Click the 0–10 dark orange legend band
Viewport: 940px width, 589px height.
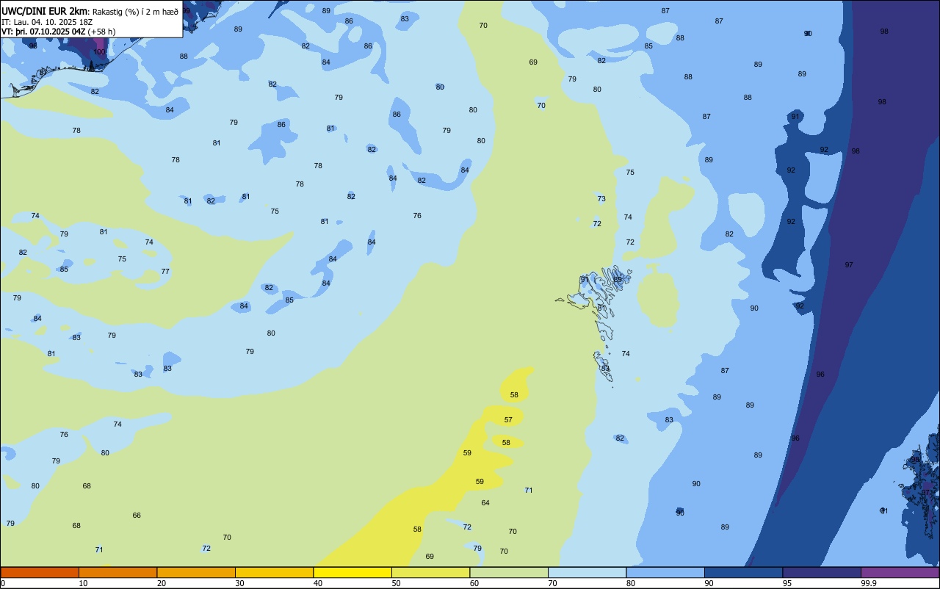click(x=40, y=572)
